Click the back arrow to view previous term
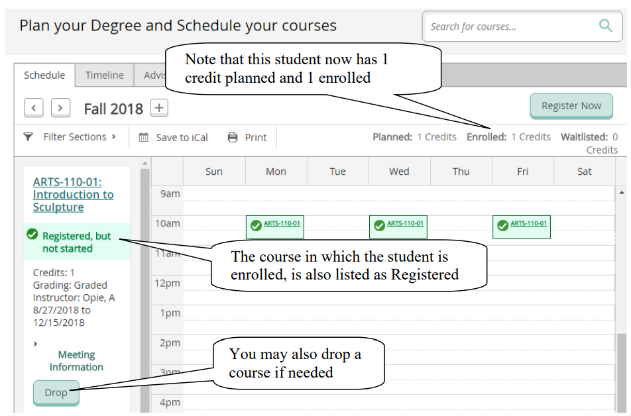The height and width of the screenshot is (416, 631). (33, 107)
